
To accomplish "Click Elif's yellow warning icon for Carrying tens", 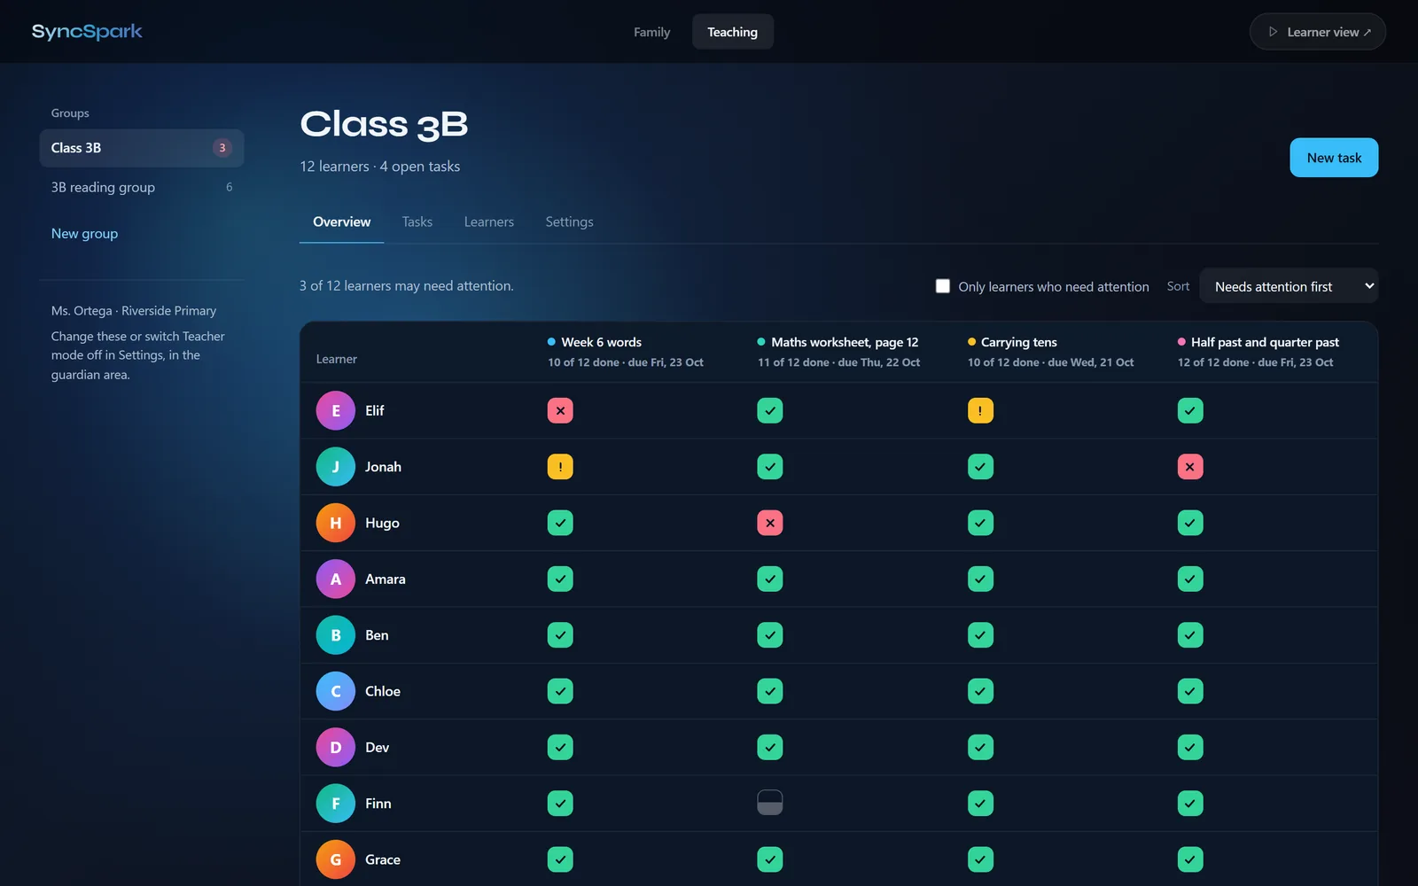I will point(980,410).
